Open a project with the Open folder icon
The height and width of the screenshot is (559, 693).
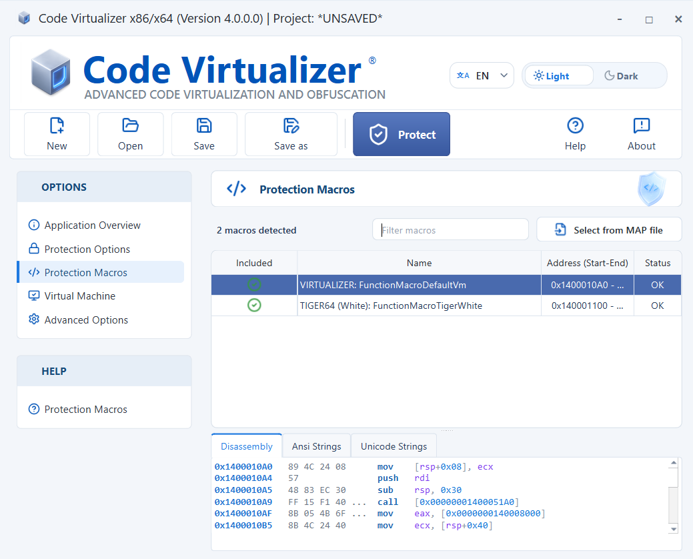tap(130, 125)
